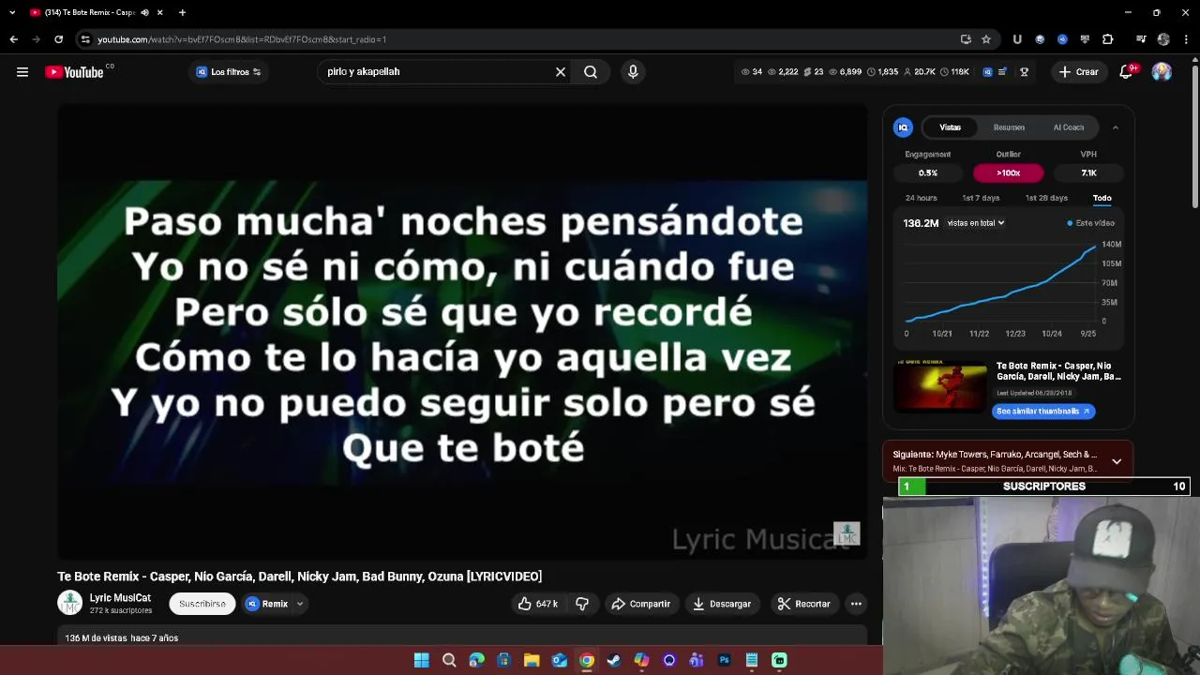Image resolution: width=1200 pixels, height=675 pixels.
Task: Select the 24 hours time range
Action: coord(921,198)
